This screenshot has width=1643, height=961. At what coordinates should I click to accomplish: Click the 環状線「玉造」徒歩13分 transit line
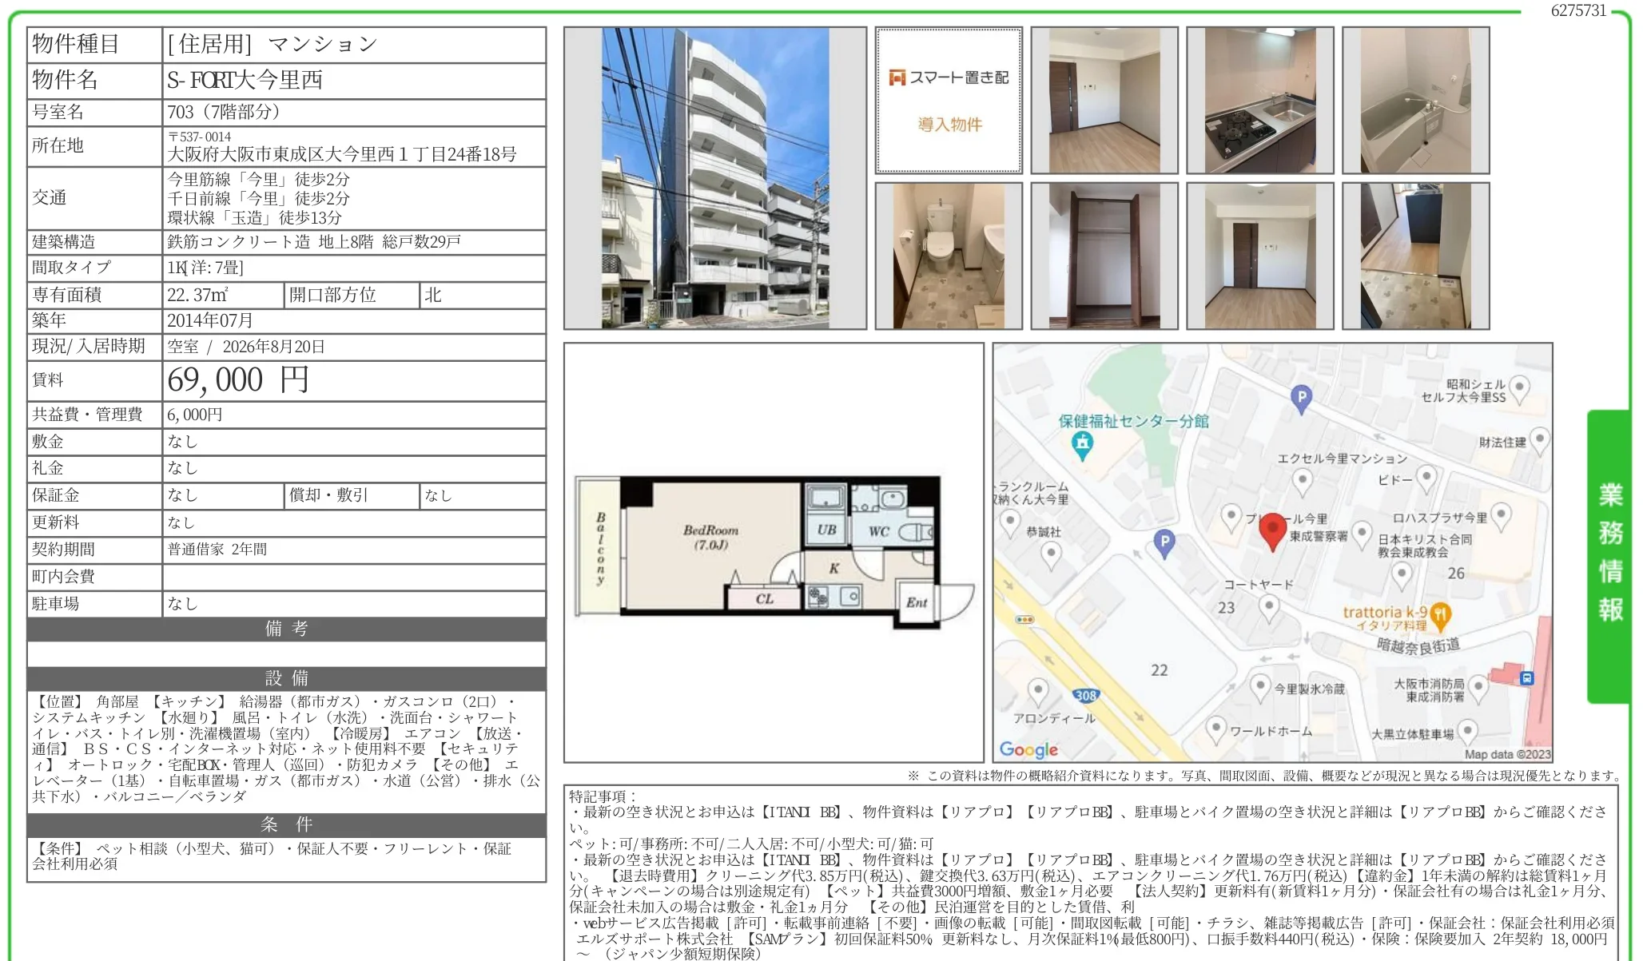coord(254,217)
